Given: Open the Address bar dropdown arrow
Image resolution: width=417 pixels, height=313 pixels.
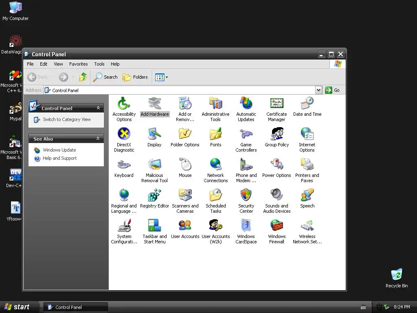Looking at the screenshot, I should point(318,90).
